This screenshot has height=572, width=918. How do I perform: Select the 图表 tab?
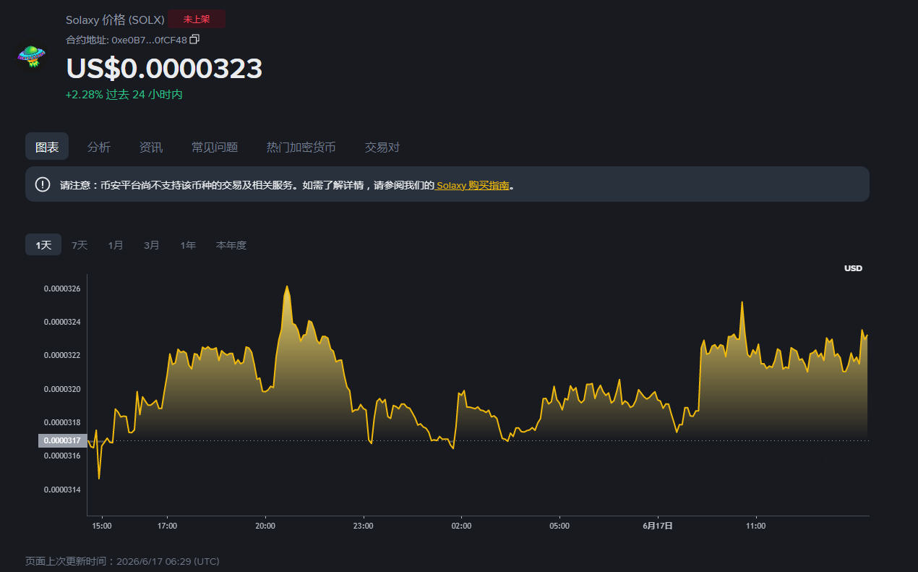47,147
